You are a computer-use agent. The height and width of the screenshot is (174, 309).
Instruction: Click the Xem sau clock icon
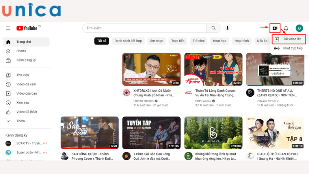click(8, 103)
